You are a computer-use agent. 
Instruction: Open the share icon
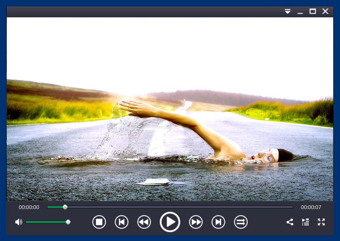pyautogui.click(x=290, y=222)
